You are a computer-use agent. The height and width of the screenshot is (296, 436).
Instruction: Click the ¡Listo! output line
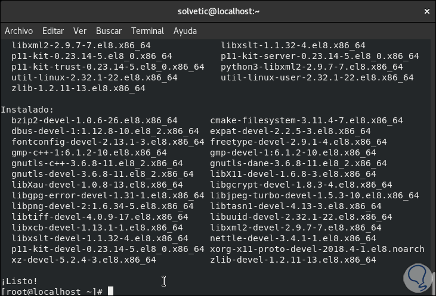click(20, 281)
